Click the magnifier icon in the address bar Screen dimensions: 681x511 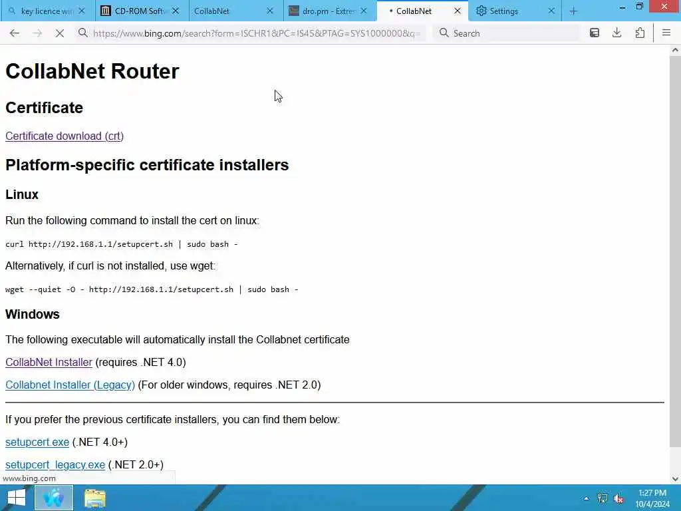point(83,33)
